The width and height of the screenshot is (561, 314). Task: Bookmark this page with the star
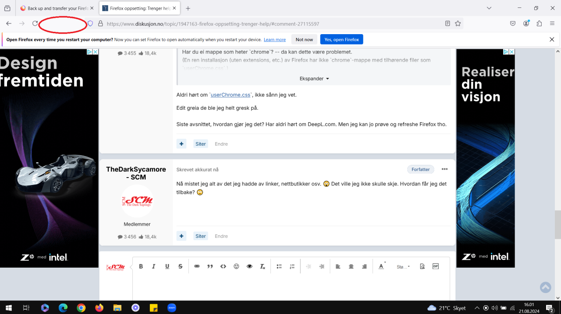tap(458, 24)
